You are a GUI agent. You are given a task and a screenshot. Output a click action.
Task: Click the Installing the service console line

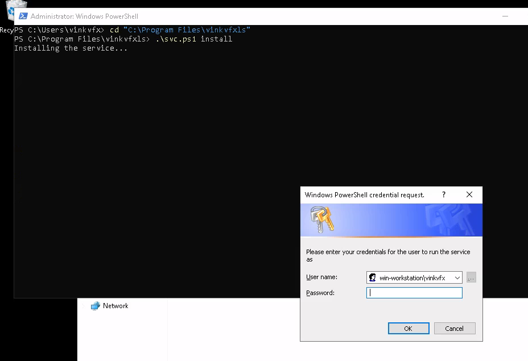(71, 48)
